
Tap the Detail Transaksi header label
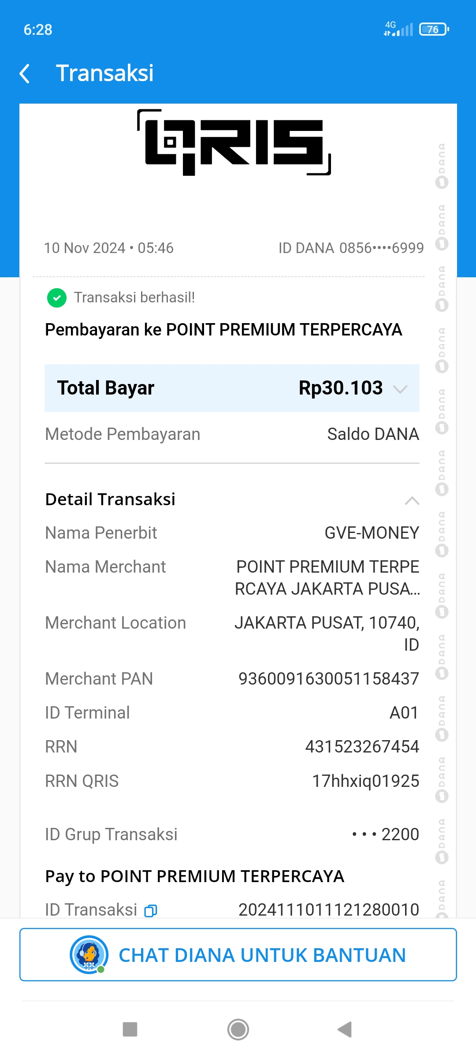tap(110, 499)
